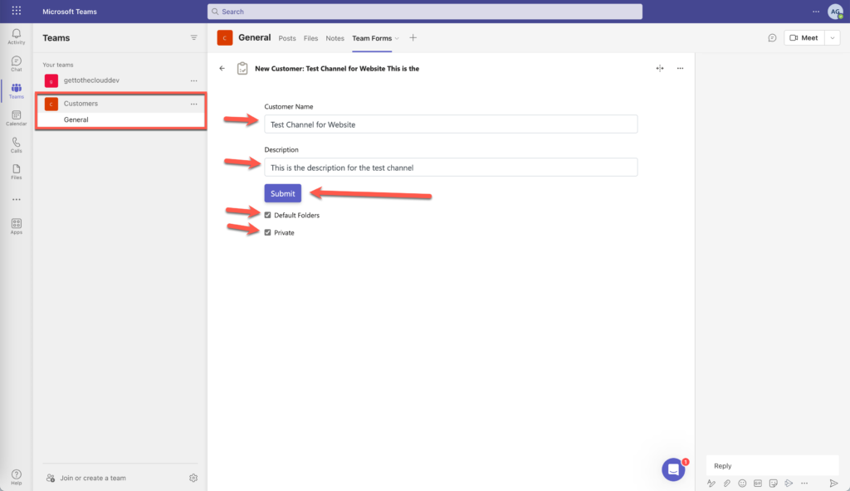
Task: Open the Notes tab
Action: [335, 38]
